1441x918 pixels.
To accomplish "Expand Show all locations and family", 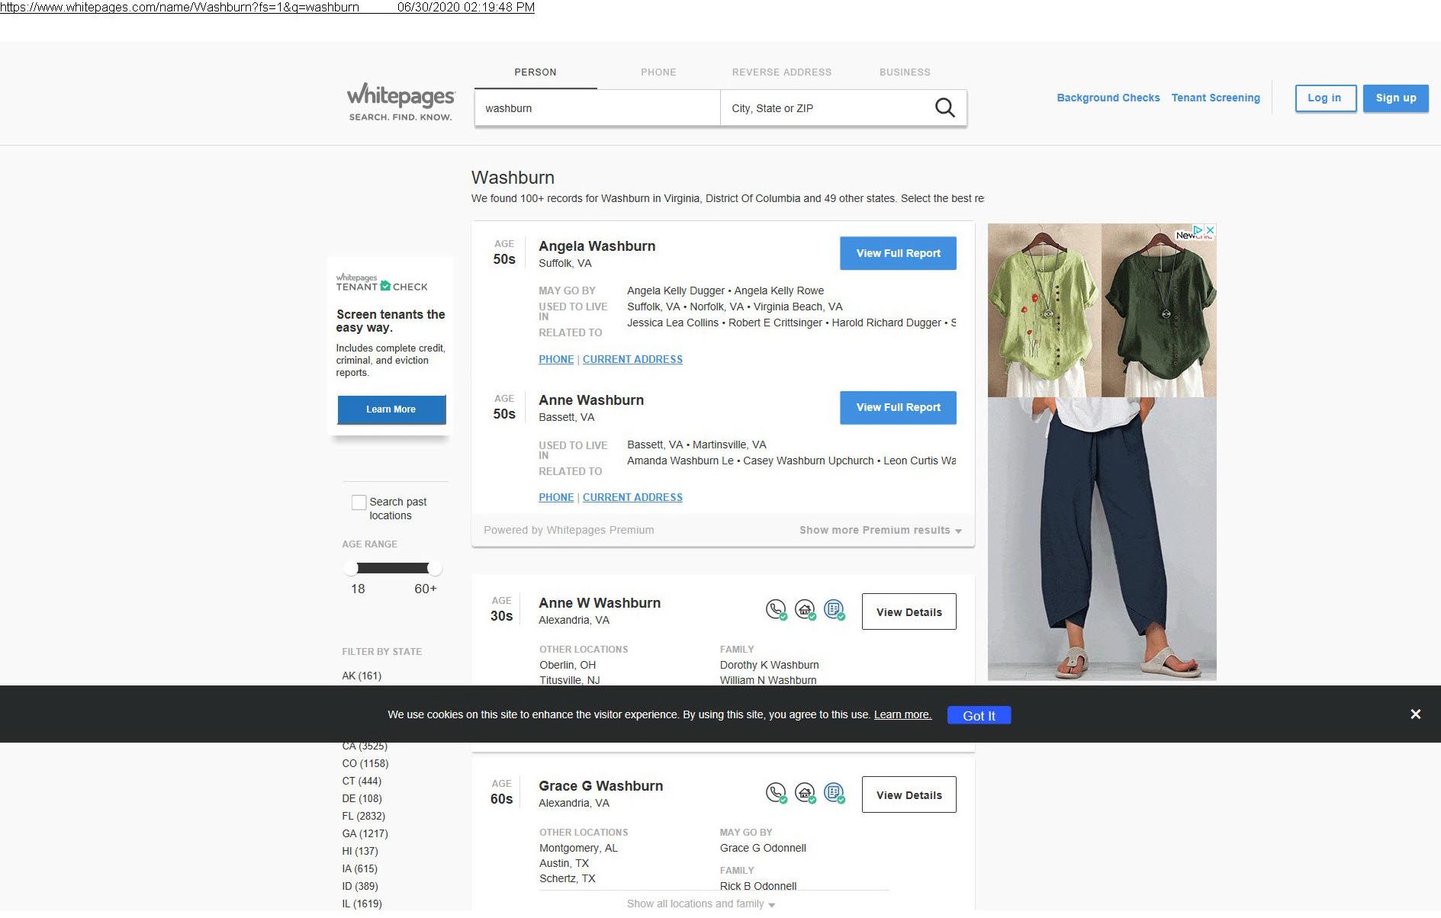I will click(700, 904).
